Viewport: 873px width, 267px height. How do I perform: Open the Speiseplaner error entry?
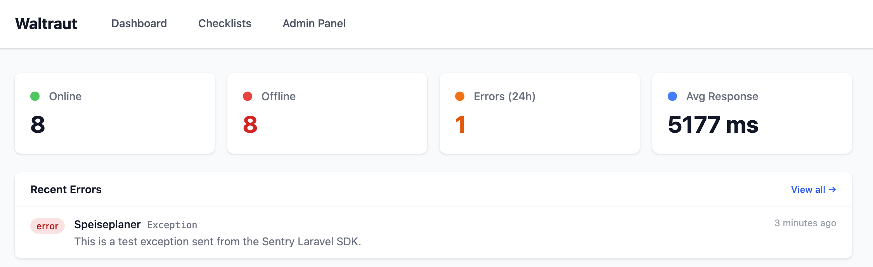click(107, 224)
